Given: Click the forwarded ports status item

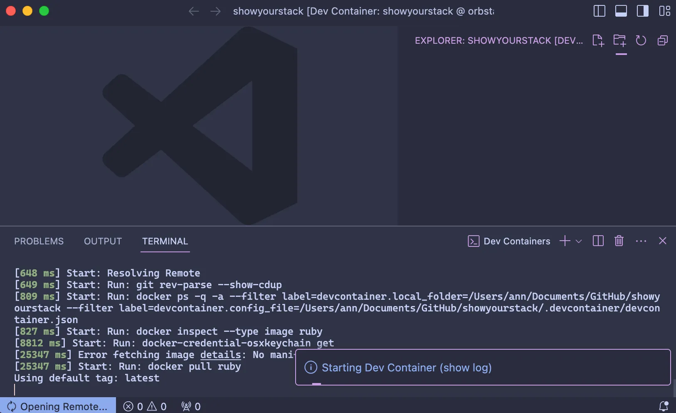Looking at the screenshot, I should tap(191, 406).
